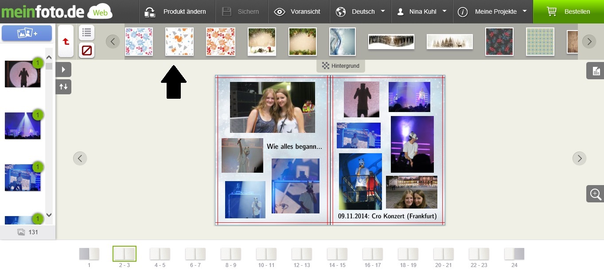Screen dimensions: 604x271
Task: Click the zoom magnifier icon
Action: click(x=595, y=194)
